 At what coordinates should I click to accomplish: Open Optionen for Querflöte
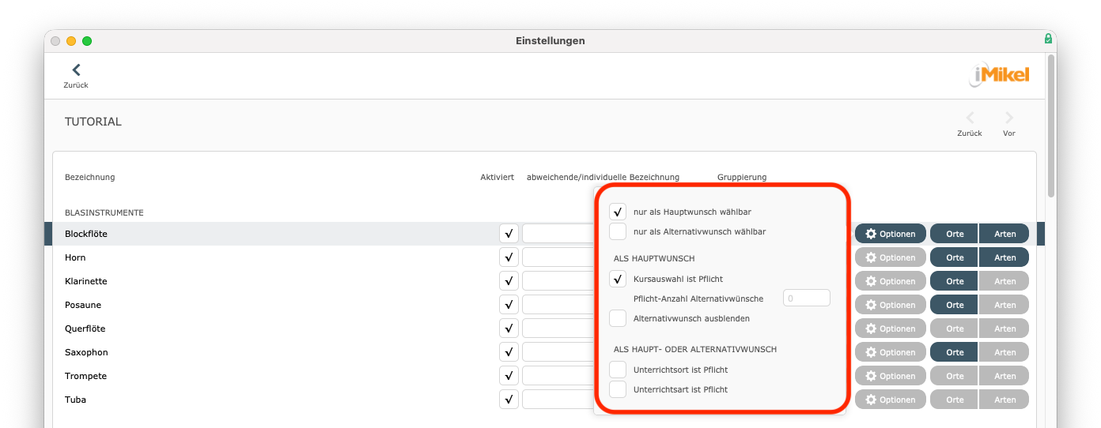(x=891, y=329)
